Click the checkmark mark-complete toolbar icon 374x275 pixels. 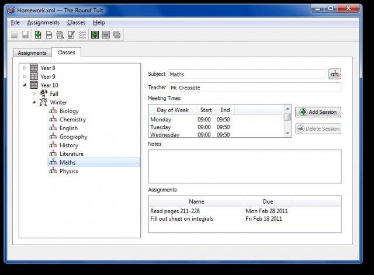[x=71, y=35]
